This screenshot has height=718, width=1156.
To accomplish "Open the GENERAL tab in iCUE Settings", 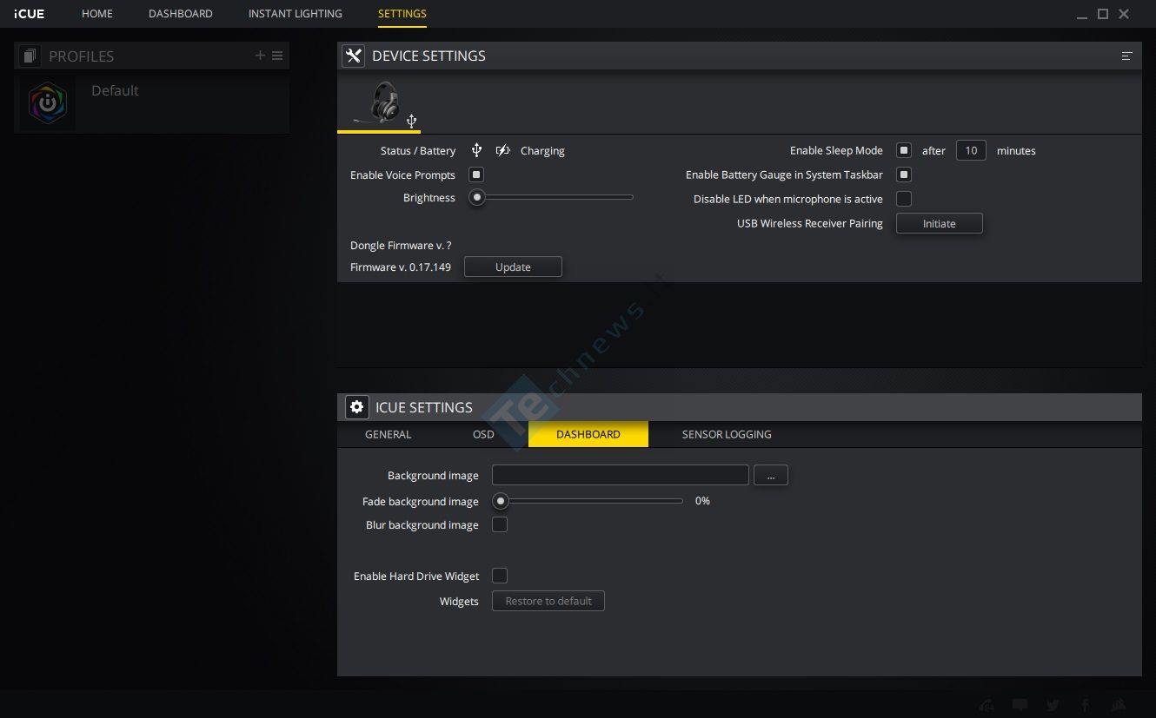I will pyautogui.click(x=389, y=434).
